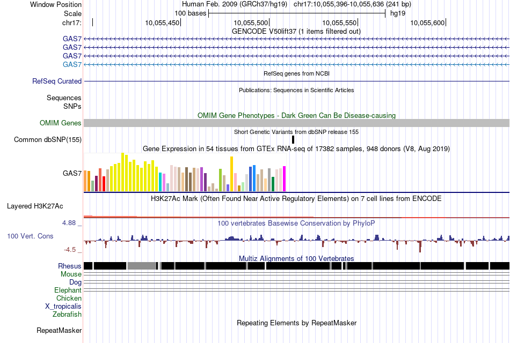Click the OMIM Genes label
The width and height of the screenshot is (510, 343).
pyautogui.click(x=60, y=123)
